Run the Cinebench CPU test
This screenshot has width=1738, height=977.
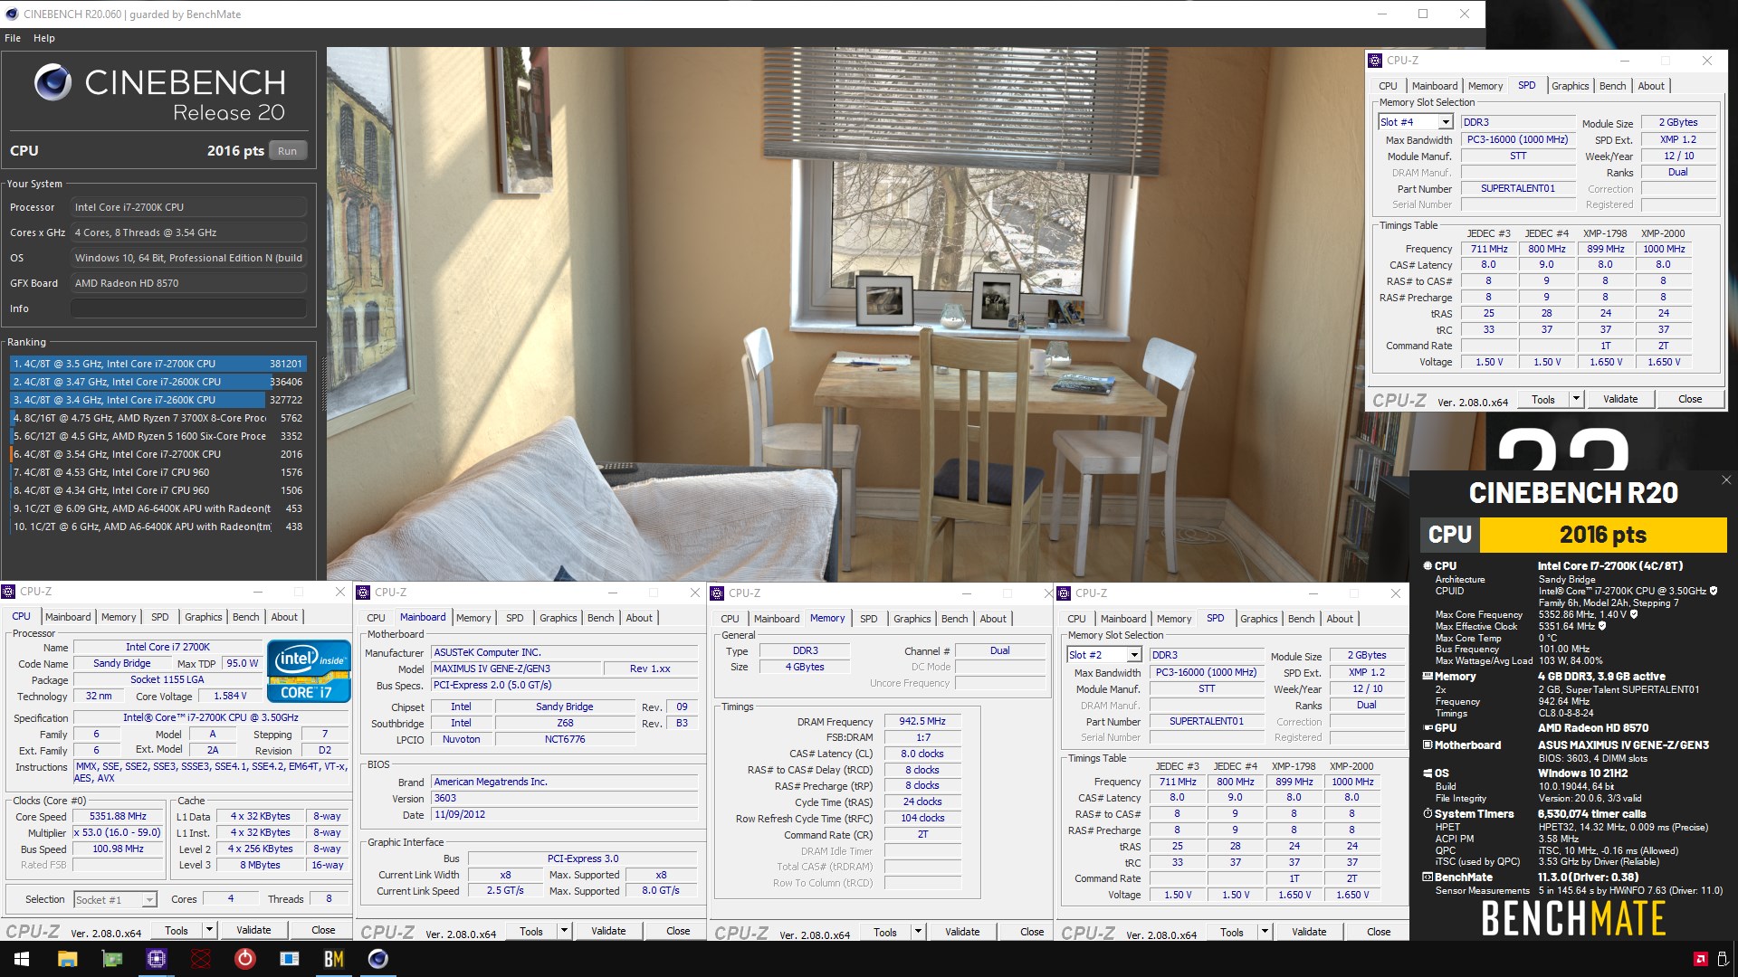[x=287, y=151]
